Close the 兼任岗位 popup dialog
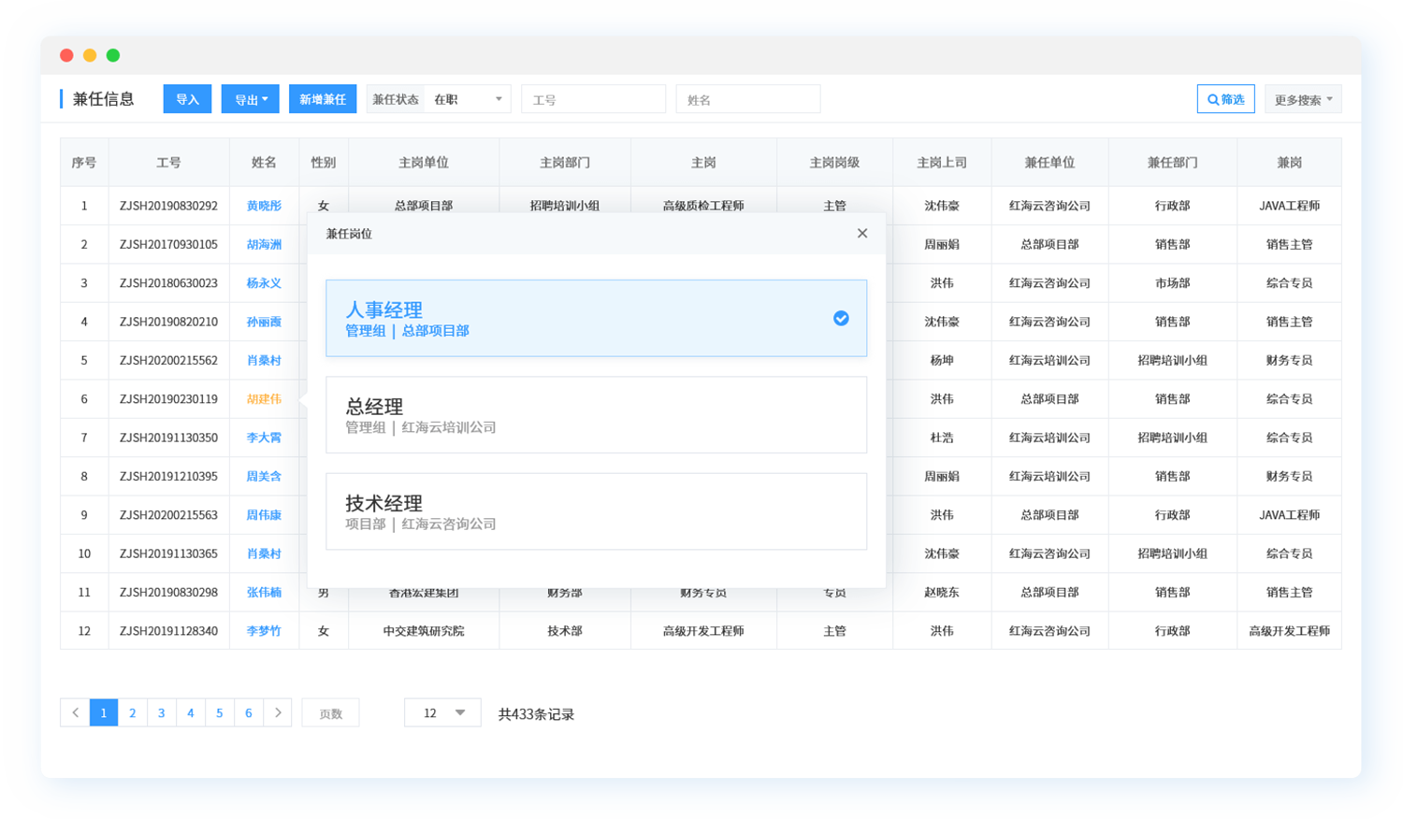The image size is (1403, 819). 861,233
